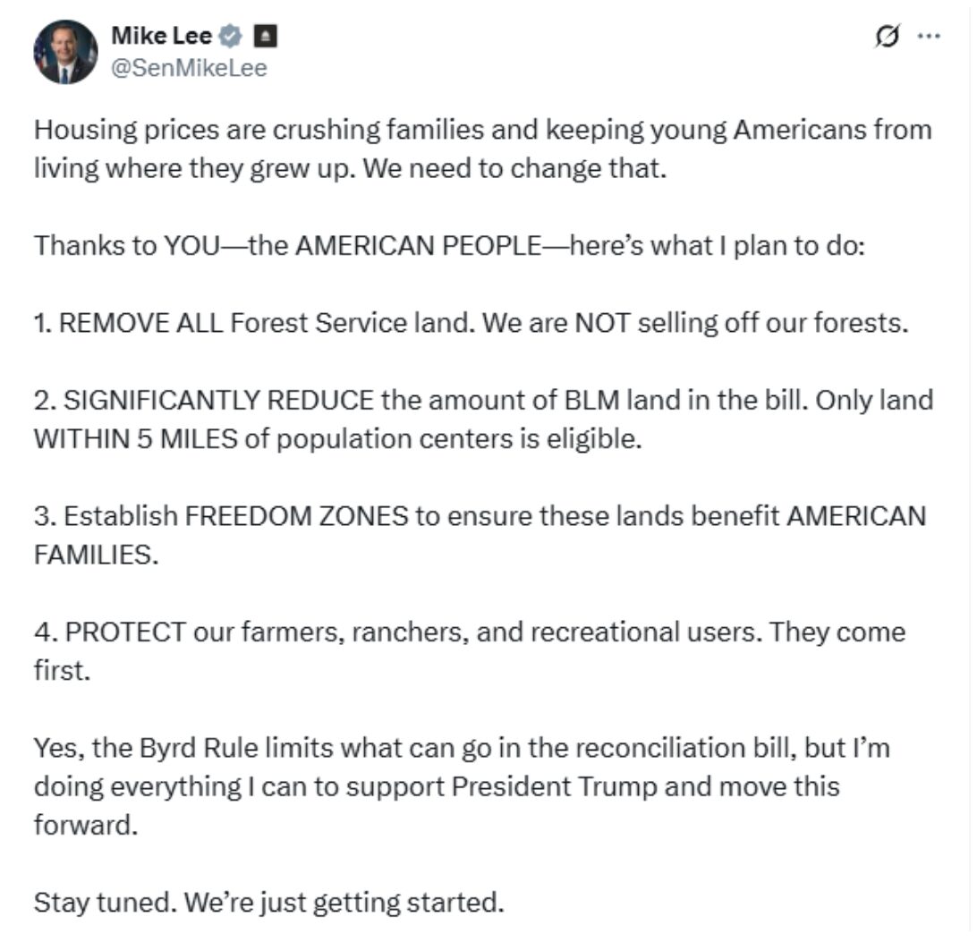
Task: Click point 2 about reducing BLM land
Action: tap(483, 420)
